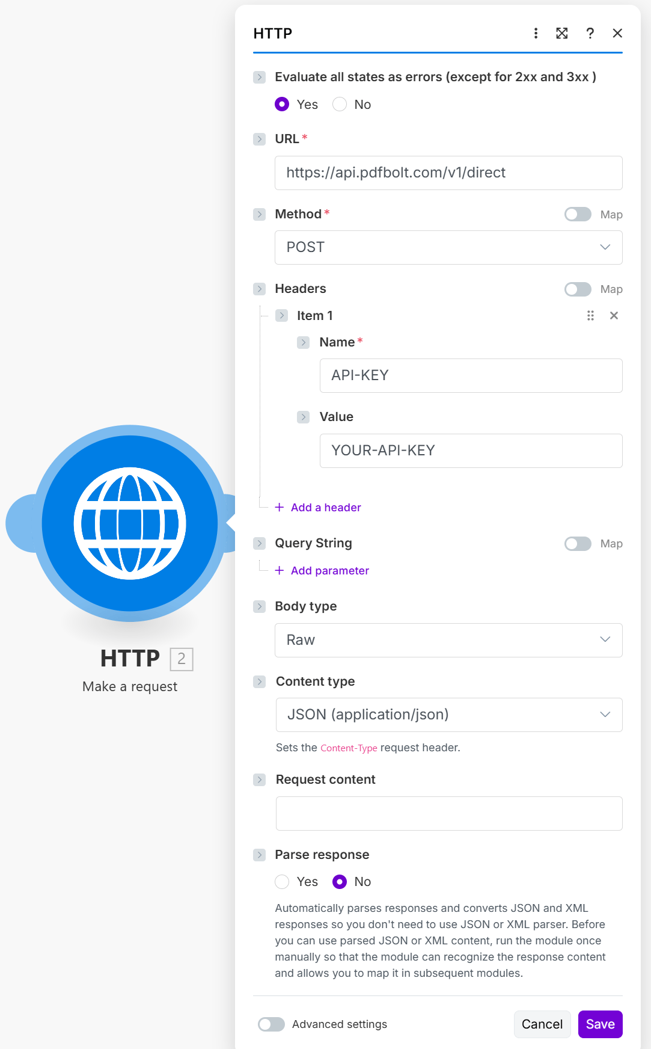Expand the header Value field info chevron
651x1049 pixels.
pyautogui.click(x=304, y=417)
